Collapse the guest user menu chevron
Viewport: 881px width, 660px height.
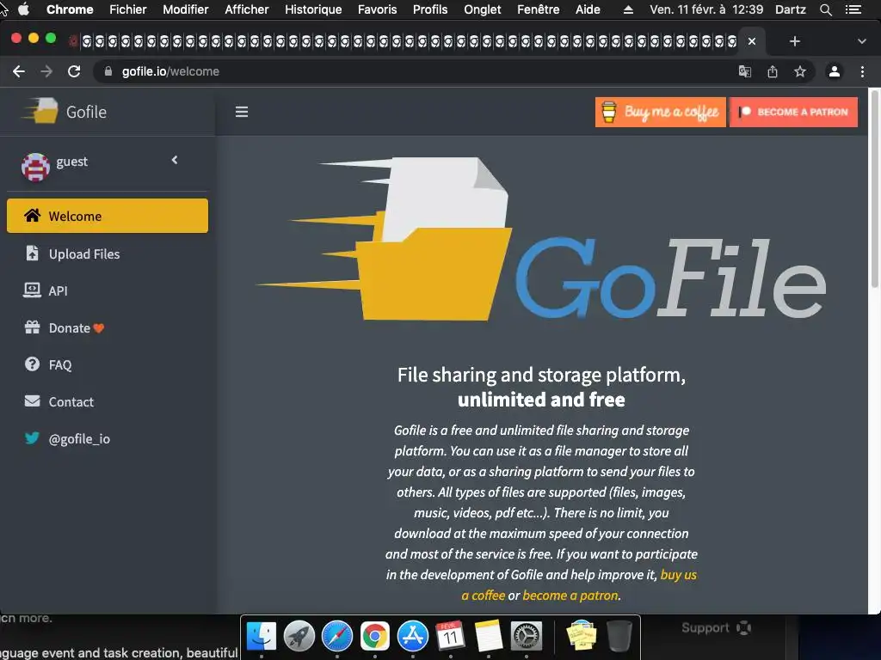click(175, 160)
